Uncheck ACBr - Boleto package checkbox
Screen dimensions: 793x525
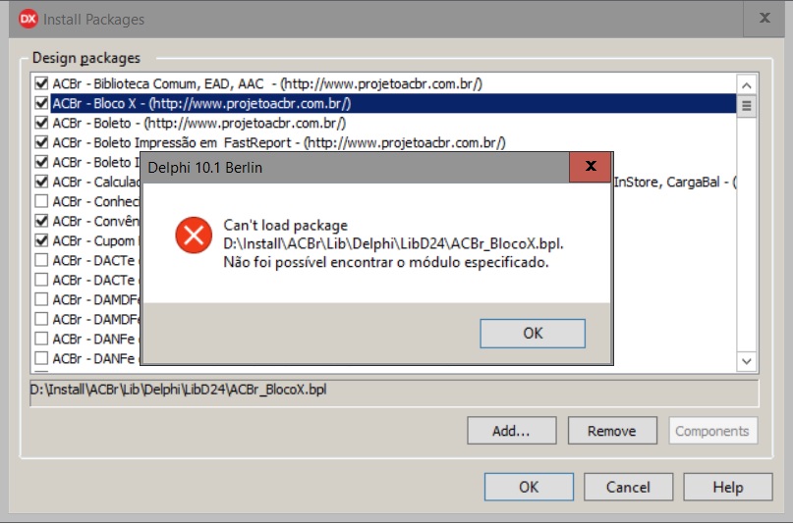[41, 123]
